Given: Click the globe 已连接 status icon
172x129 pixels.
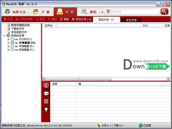Looking at the screenshot, I should point(140,125).
